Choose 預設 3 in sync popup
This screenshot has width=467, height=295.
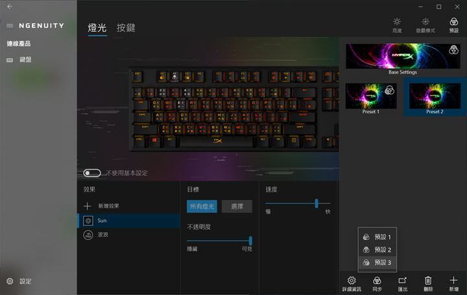377,262
